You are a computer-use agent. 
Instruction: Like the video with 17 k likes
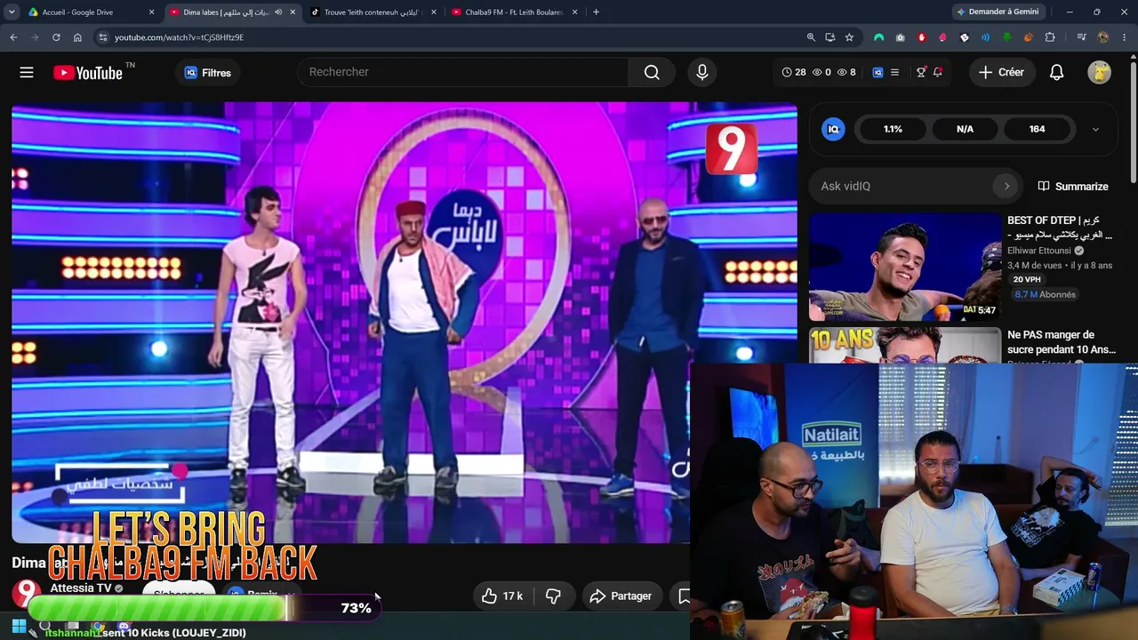(x=502, y=596)
